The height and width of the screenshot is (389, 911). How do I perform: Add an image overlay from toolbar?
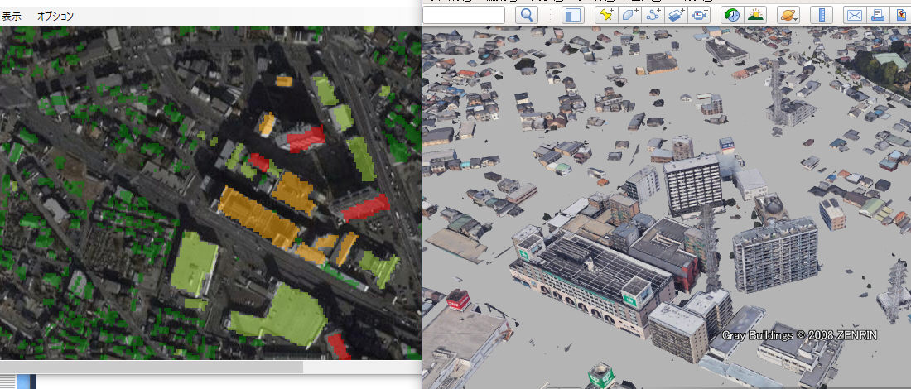tap(677, 15)
